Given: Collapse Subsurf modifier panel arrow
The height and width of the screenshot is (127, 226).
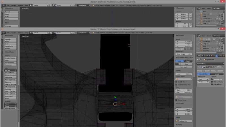Looking at the screenshot, I should click(198, 67).
